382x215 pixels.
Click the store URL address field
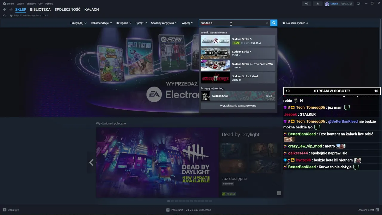pyautogui.click(x=31, y=15)
